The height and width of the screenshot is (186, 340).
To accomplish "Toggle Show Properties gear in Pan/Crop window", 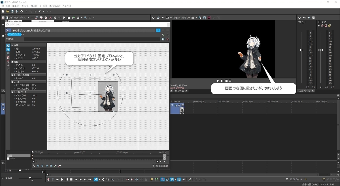I will click(8, 45).
